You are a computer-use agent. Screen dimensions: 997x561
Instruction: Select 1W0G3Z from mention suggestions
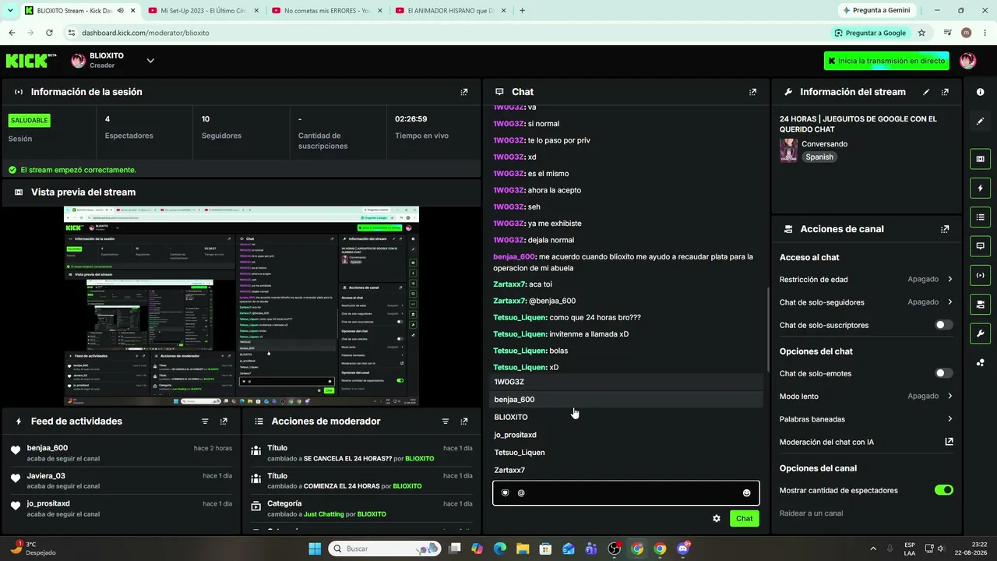[627, 382]
